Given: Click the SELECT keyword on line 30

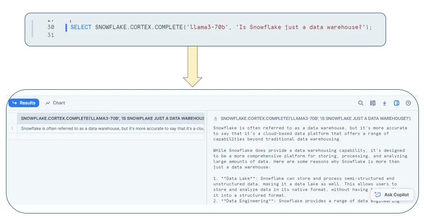Looking at the screenshot, I should (81, 27).
